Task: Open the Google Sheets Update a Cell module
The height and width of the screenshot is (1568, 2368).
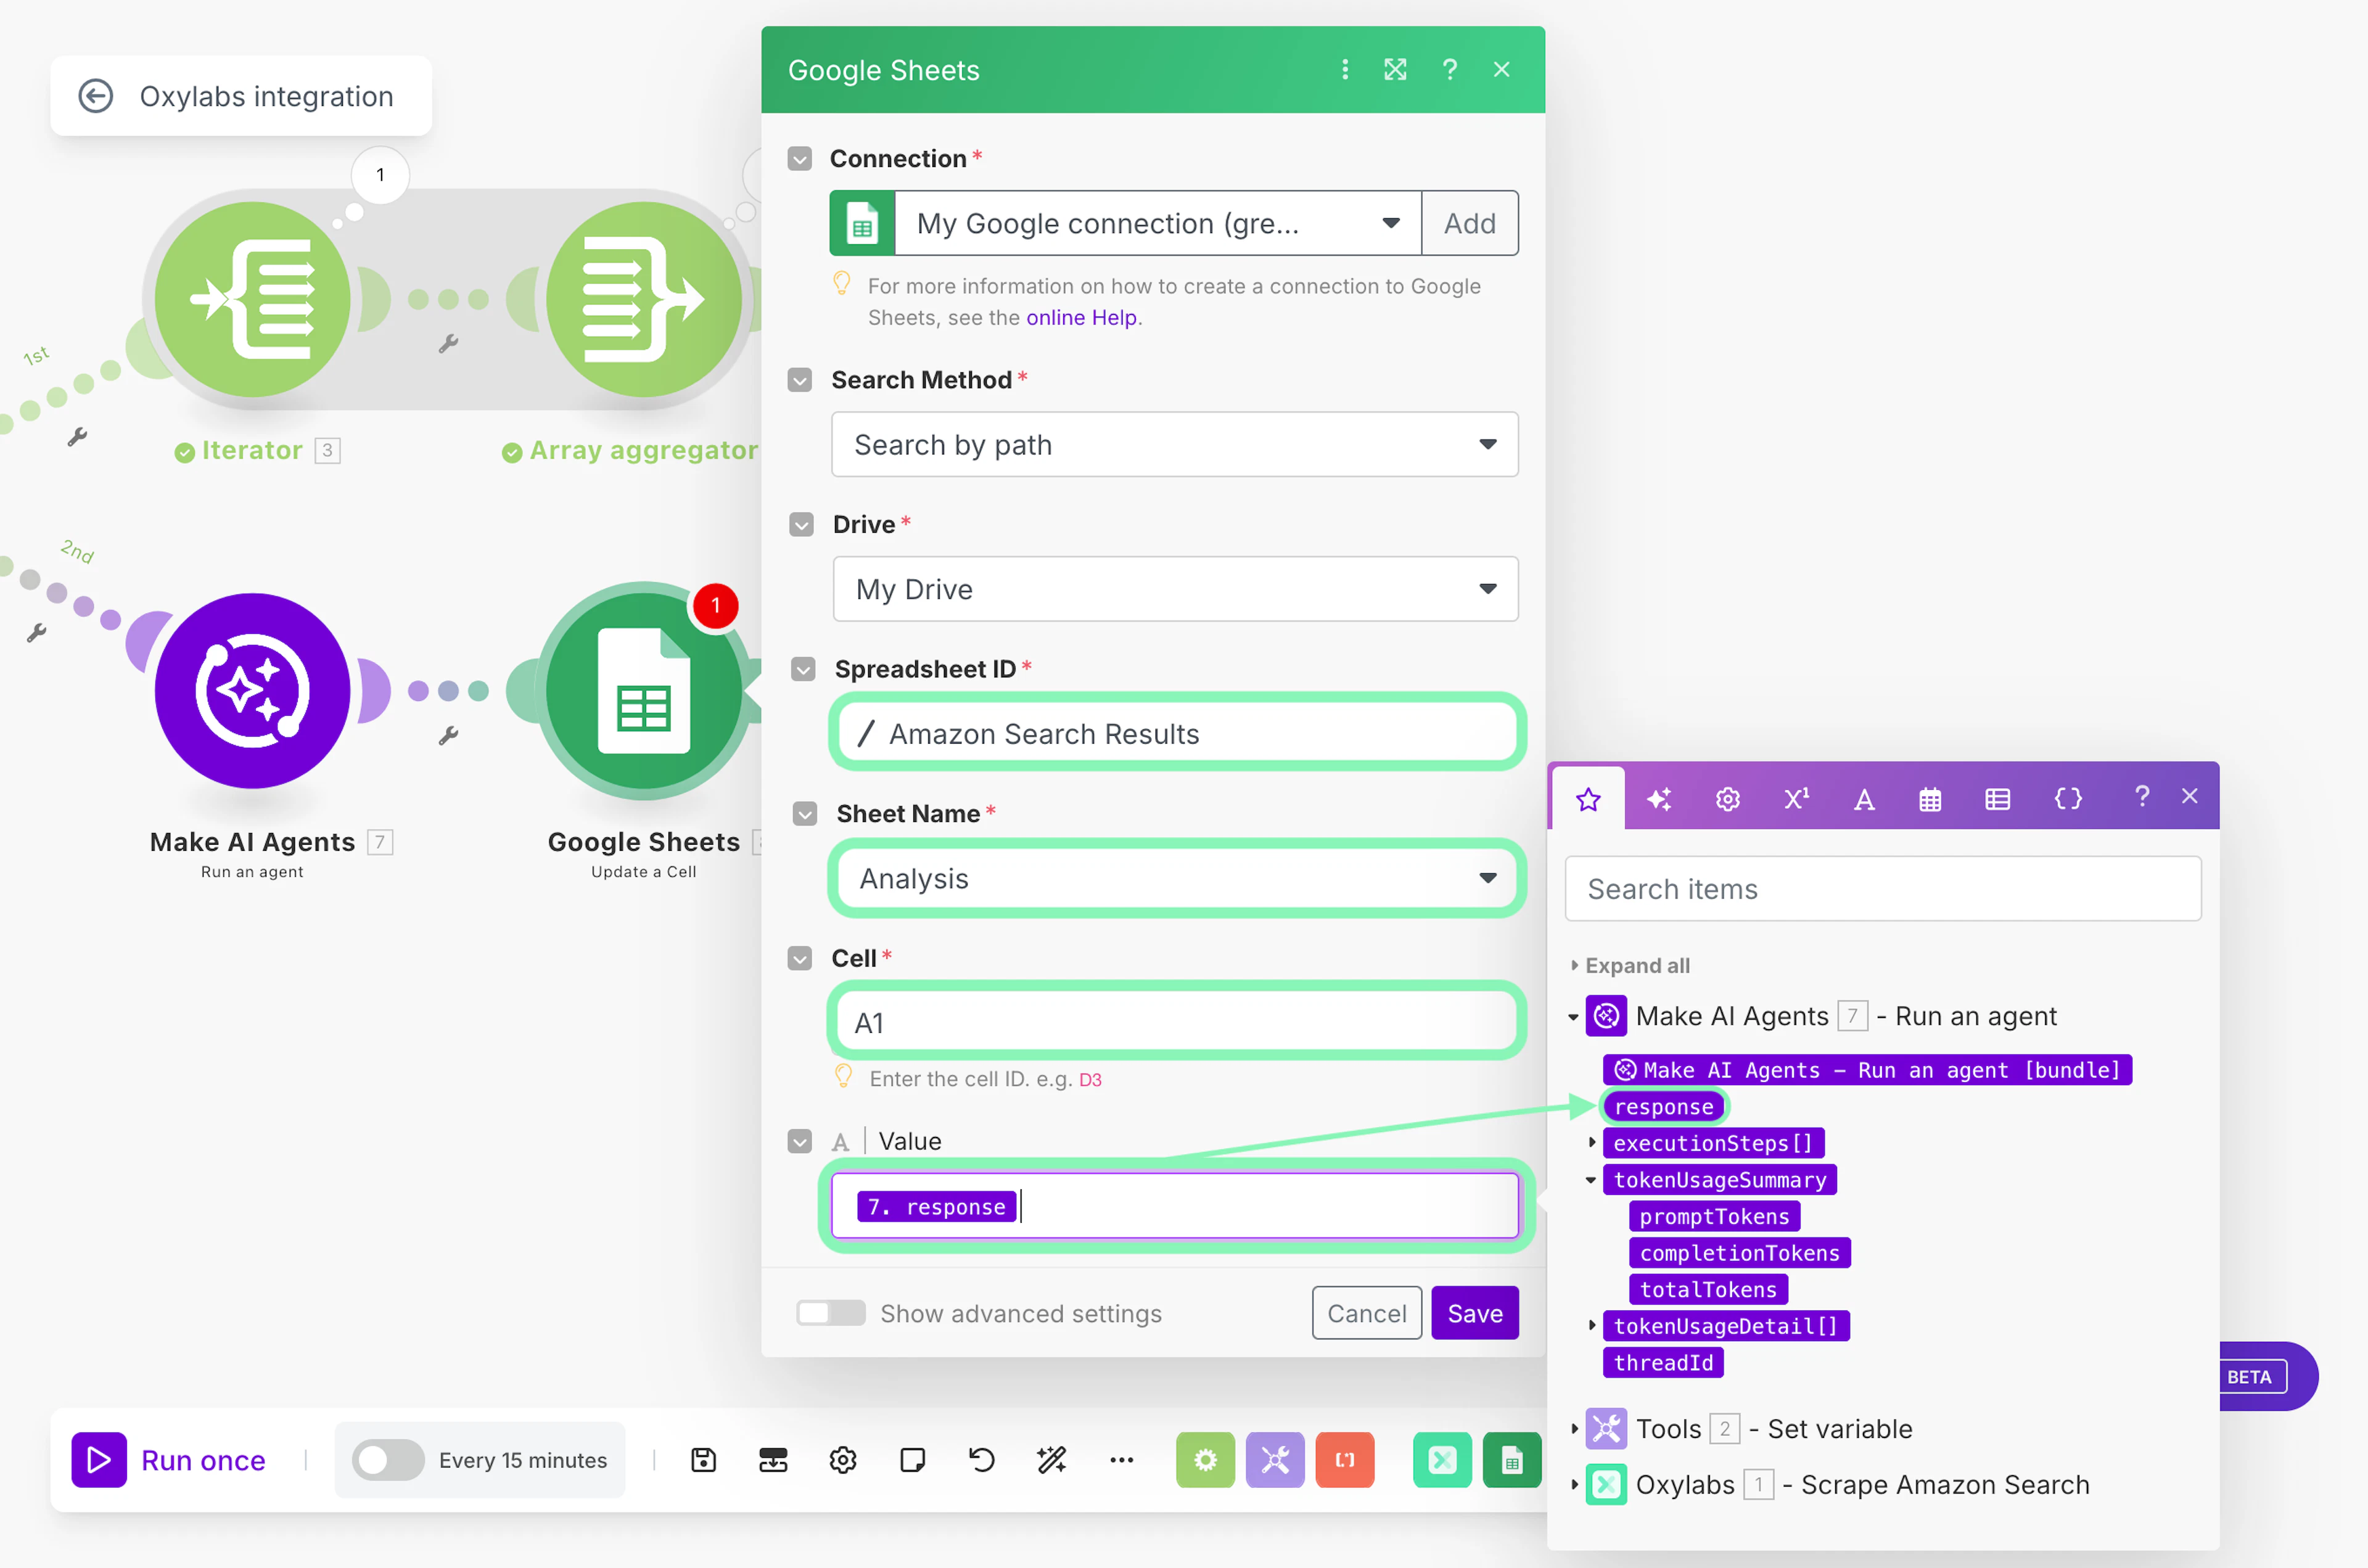Action: (644, 691)
